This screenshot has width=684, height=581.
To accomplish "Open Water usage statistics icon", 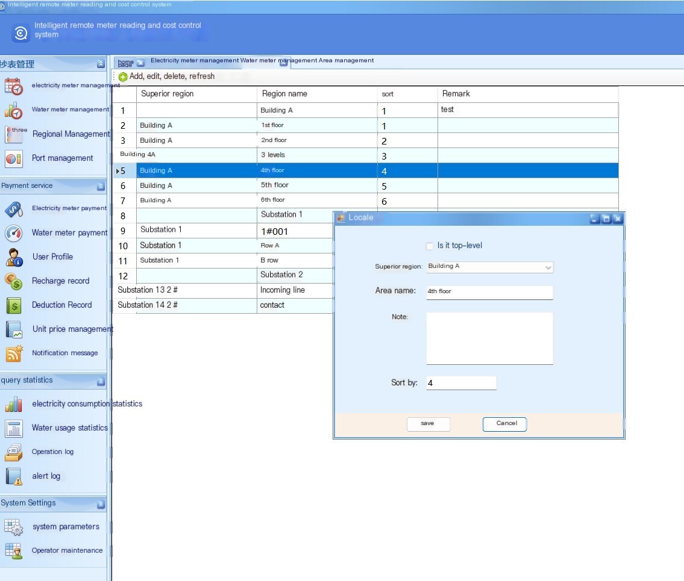I will (x=13, y=429).
